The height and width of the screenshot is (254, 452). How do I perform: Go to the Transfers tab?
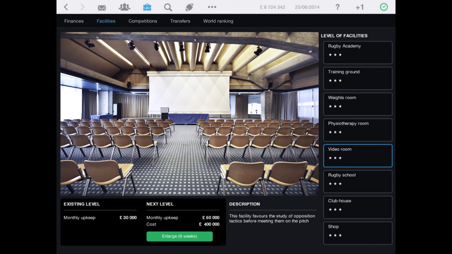[x=180, y=21]
